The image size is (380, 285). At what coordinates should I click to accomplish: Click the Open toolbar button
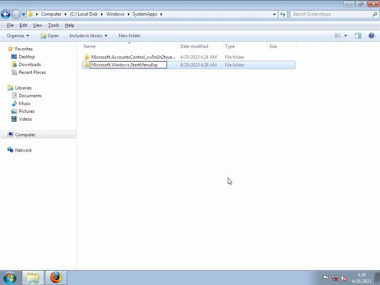click(49, 36)
